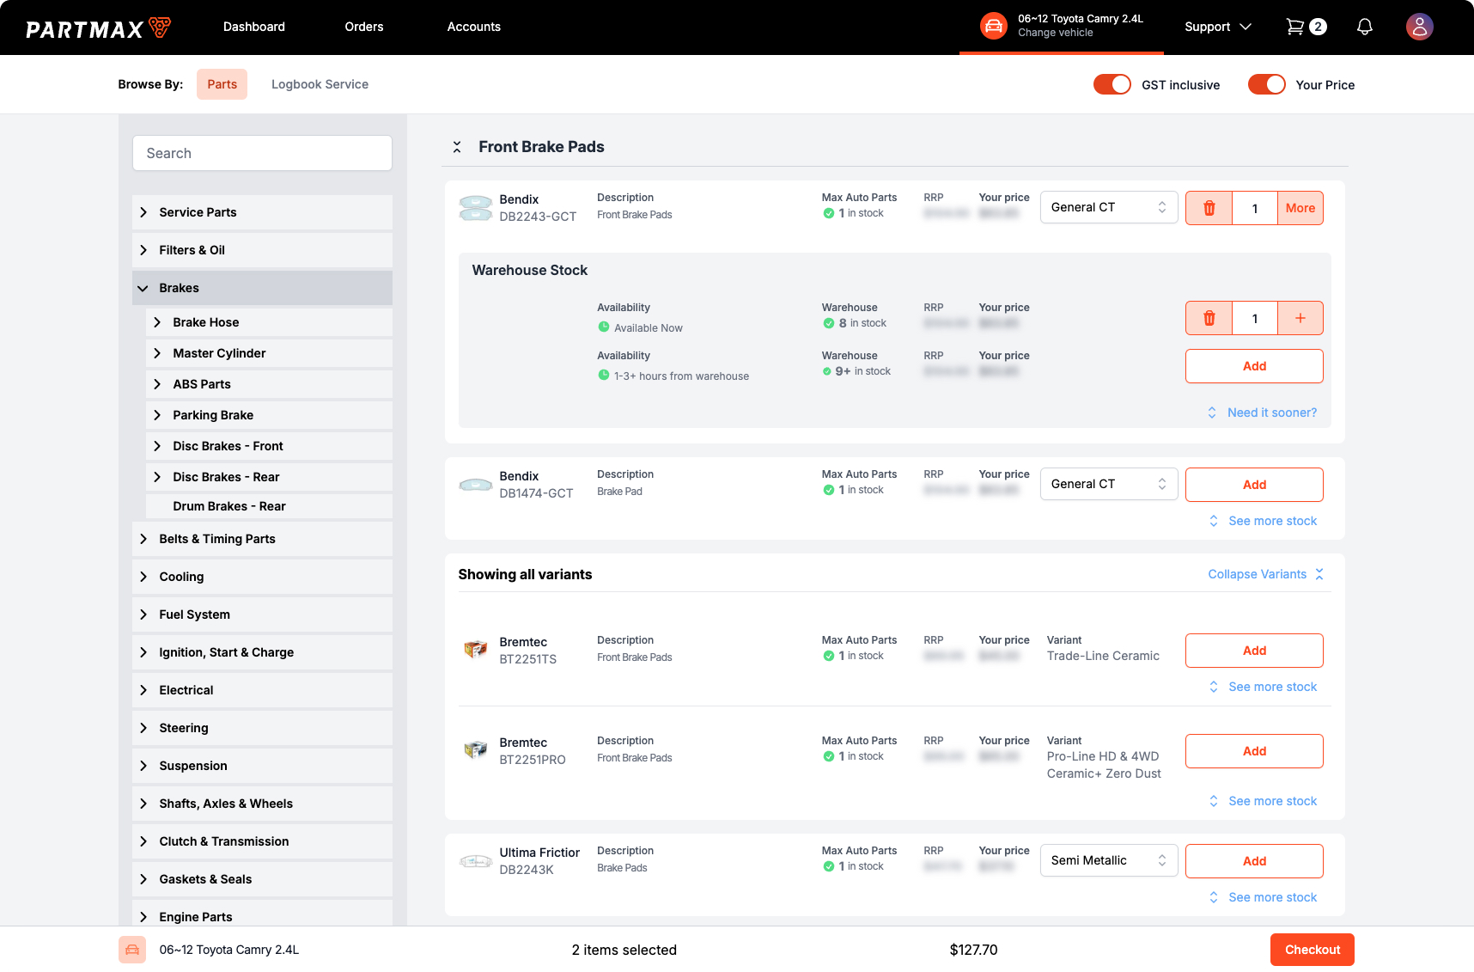1474x972 pixels.
Task: Click the orange vehicle icon near Change vehicle
Action: click(993, 27)
